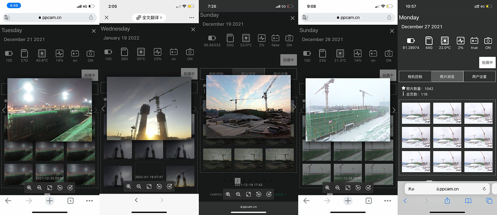Open fullscreen view for December 26 snow photo
Image resolution: width=497 pixels, height=215 pixels.
pos(348,188)
